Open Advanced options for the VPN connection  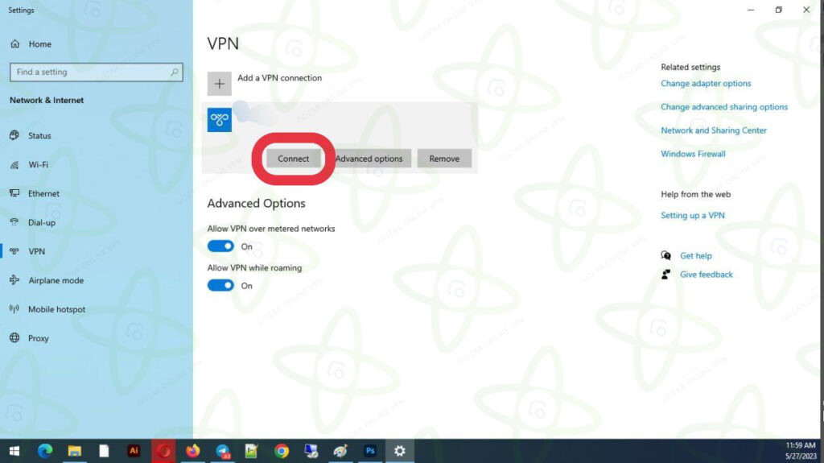point(369,159)
